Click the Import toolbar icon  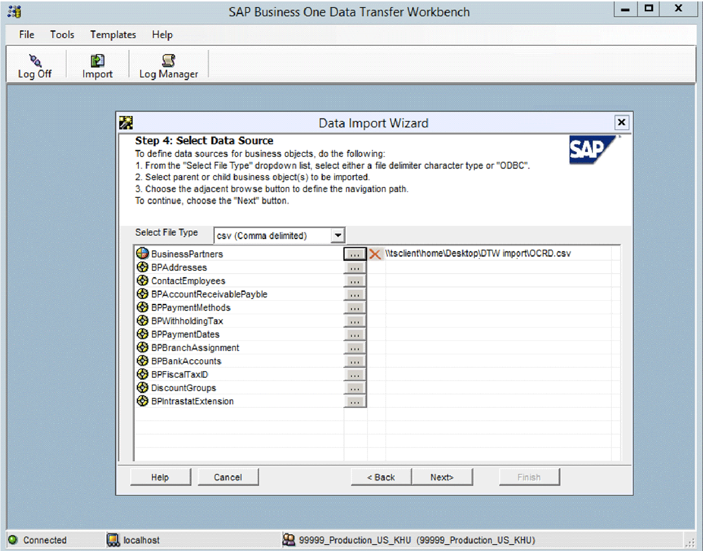[x=97, y=65]
